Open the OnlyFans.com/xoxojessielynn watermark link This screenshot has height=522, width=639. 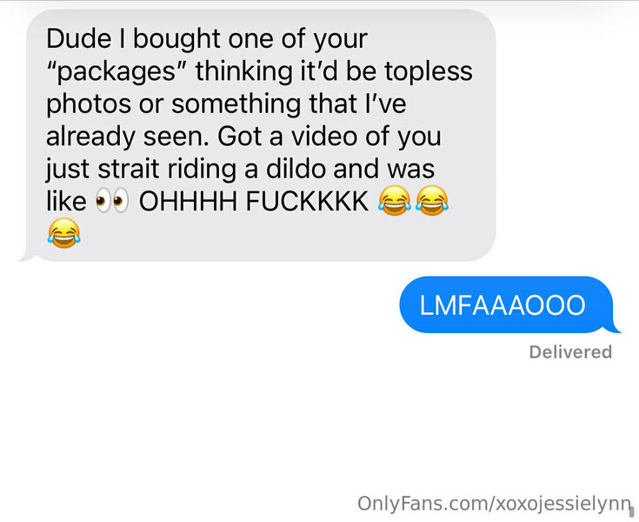click(495, 504)
